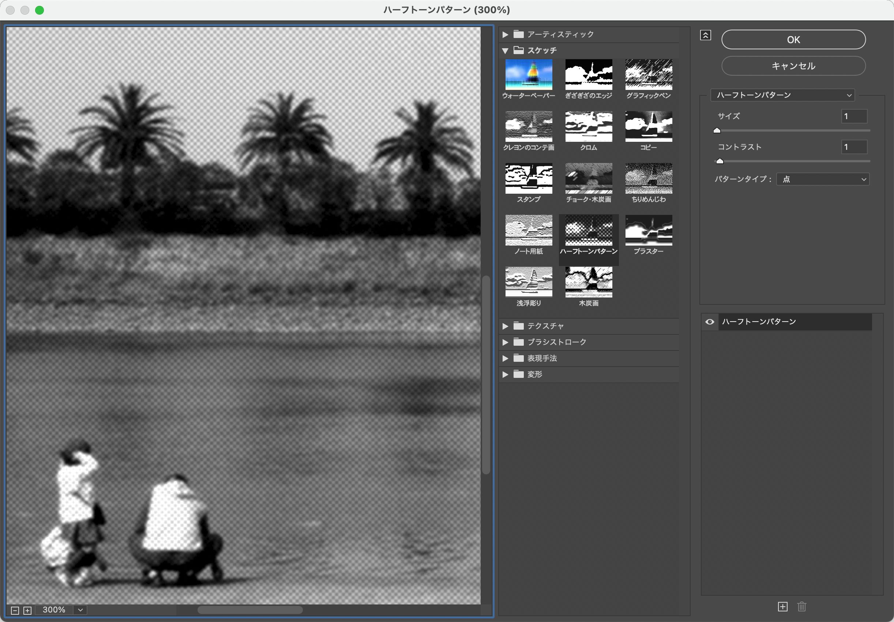Select the グラフィックペン filter thumbnail

[648, 75]
